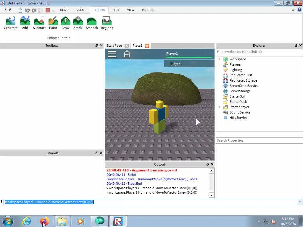Launch Firefox from the taskbar
The height and width of the screenshot is (227, 303).
point(45,221)
